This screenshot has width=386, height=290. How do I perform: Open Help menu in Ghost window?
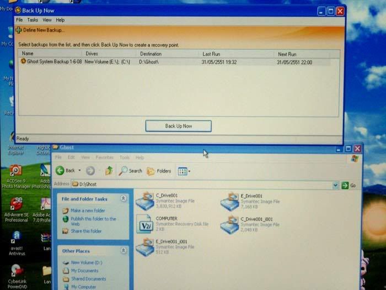[x=140, y=157]
